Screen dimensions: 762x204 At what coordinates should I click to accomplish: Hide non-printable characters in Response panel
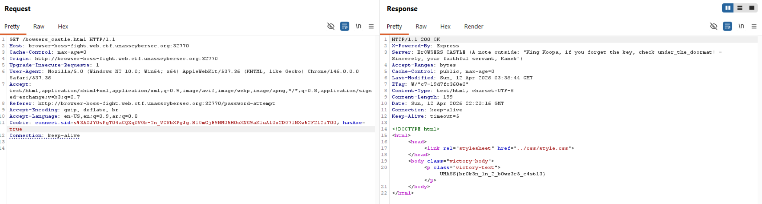[x=713, y=26]
